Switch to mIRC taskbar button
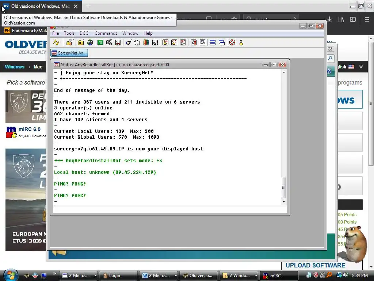374x281 pixels. 279,276
